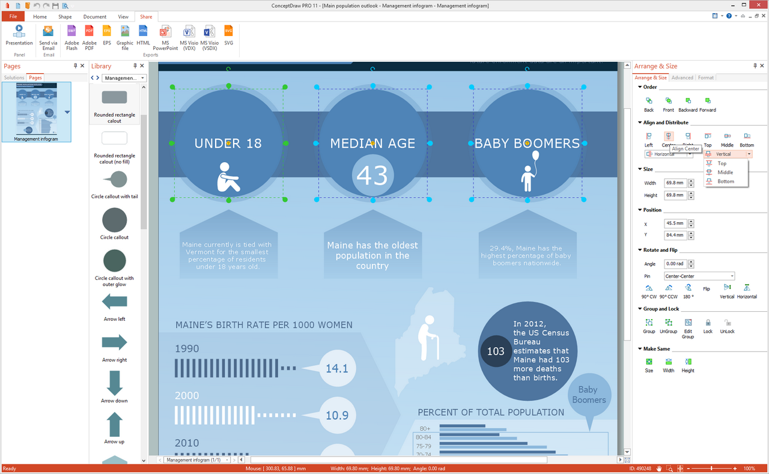This screenshot has height=474, width=769.
Task: Collapse the Group and Lock section
Action: point(639,309)
